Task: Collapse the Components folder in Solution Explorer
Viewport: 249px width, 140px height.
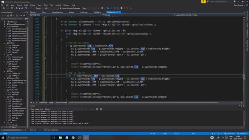Action: (x=5, y=27)
